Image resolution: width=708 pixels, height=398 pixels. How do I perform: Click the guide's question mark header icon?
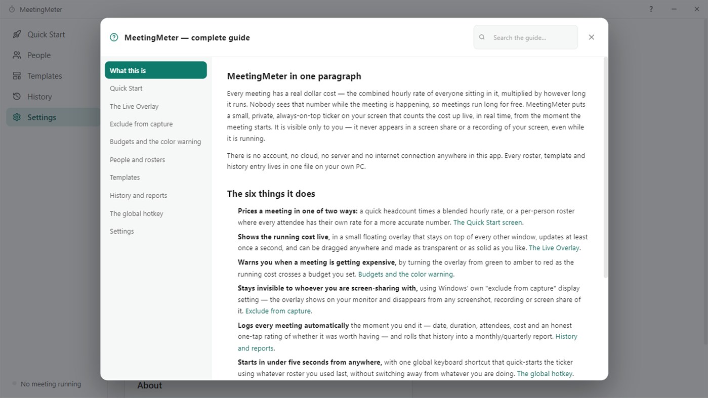point(114,37)
